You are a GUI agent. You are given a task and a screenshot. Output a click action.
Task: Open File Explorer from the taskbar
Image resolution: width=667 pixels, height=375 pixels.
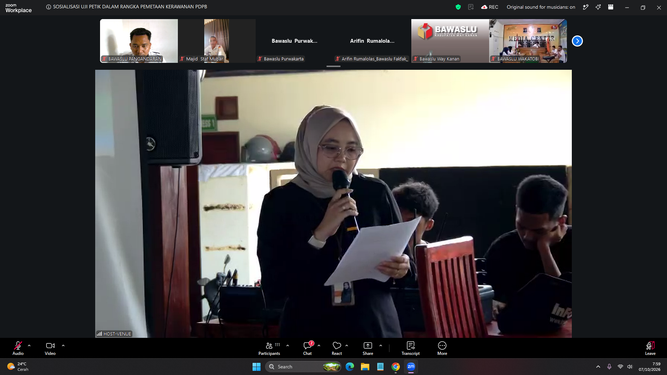(x=365, y=367)
